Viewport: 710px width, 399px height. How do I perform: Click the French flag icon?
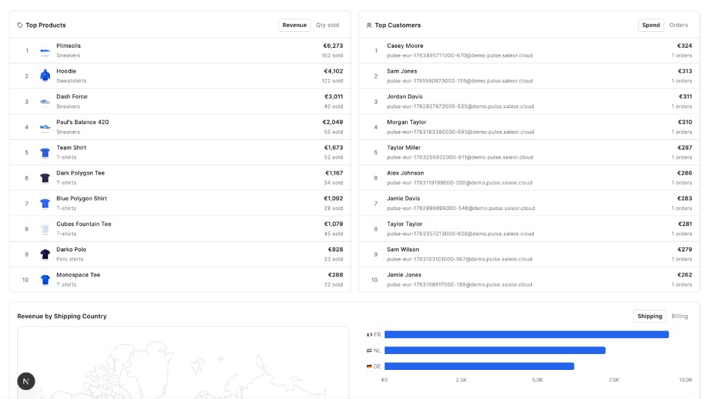click(x=369, y=335)
